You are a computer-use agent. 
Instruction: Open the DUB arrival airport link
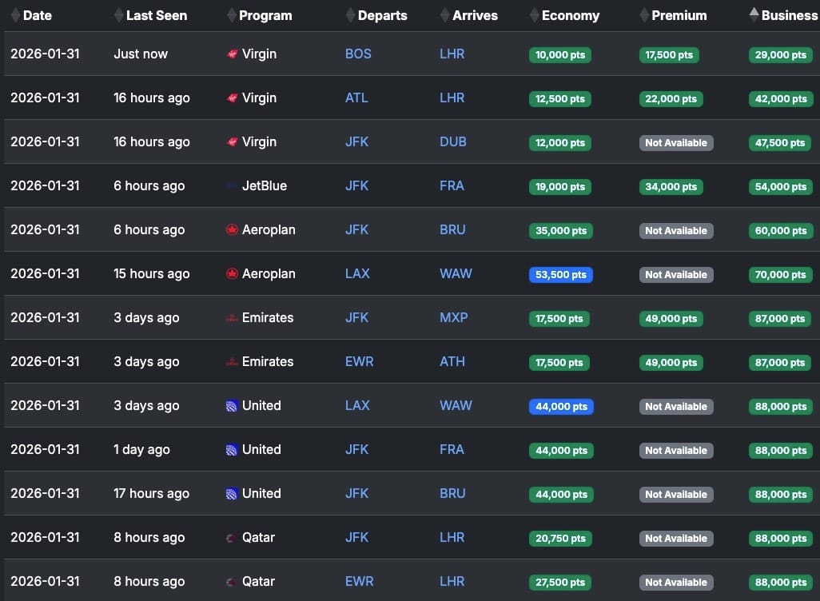coord(453,141)
